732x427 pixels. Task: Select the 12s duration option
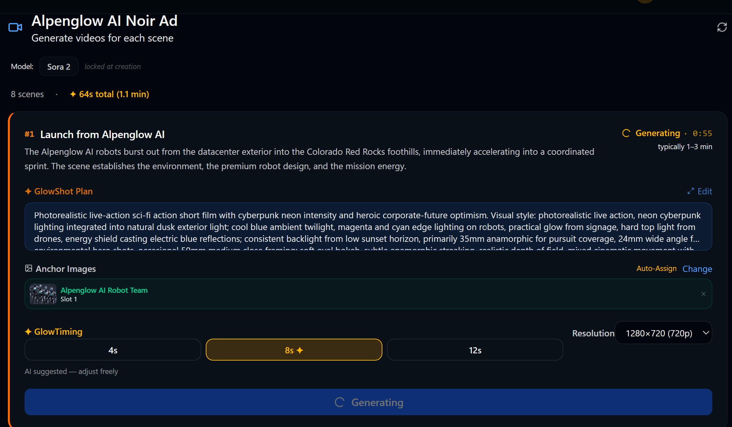click(x=475, y=350)
